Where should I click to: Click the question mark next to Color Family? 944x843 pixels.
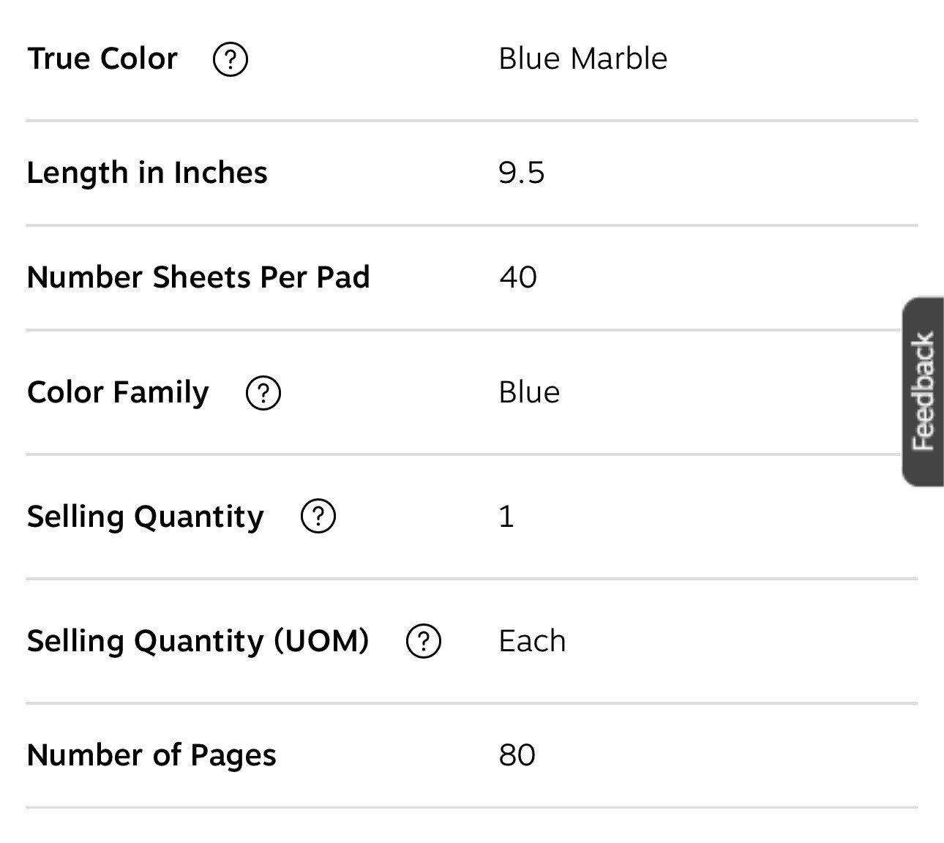click(x=263, y=393)
